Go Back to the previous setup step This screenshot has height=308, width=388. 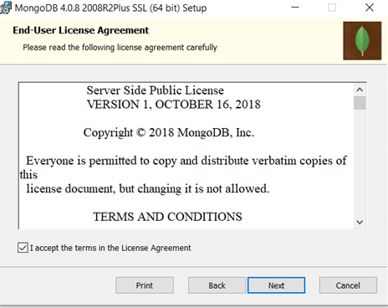217,285
